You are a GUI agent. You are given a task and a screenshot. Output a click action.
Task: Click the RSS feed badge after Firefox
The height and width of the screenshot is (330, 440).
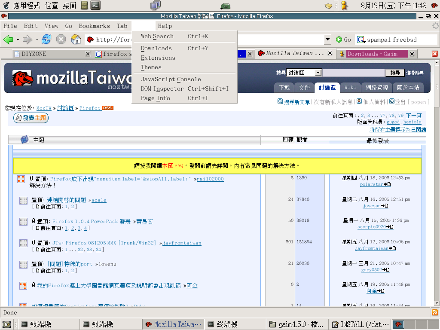point(107,108)
